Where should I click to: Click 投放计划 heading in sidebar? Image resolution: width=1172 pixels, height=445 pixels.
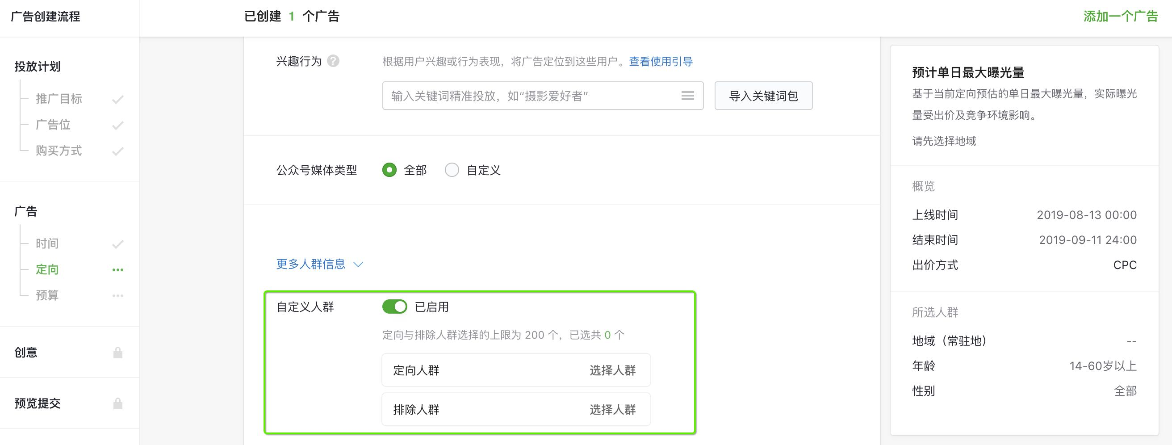(38, 67)
